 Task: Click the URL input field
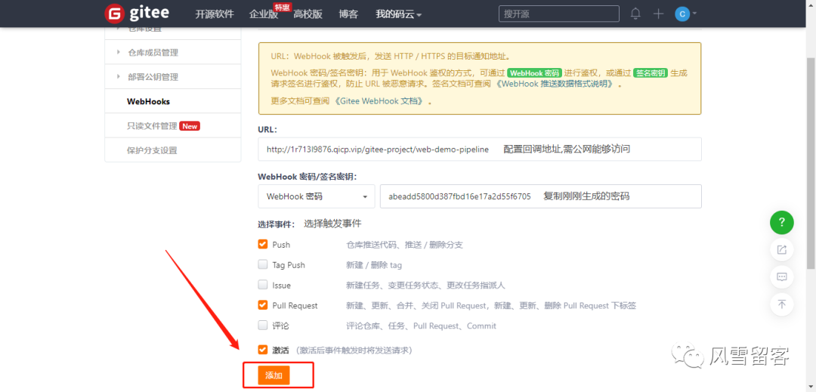pos(480,150)
